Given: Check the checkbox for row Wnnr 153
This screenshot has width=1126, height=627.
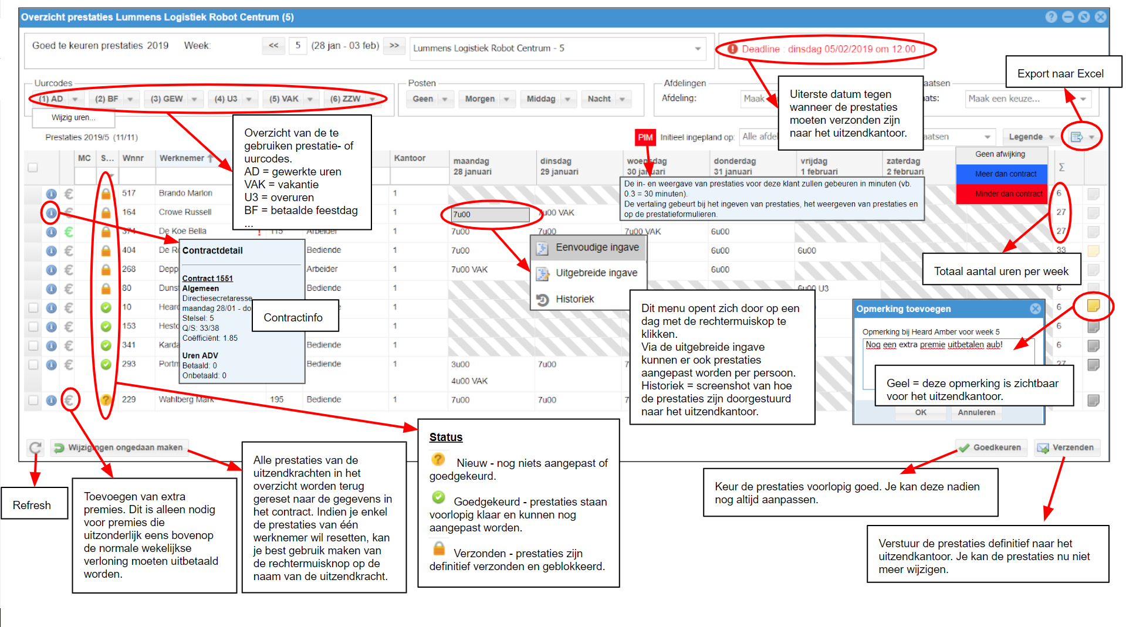Looking at the screenshot, I should [33, 327].
